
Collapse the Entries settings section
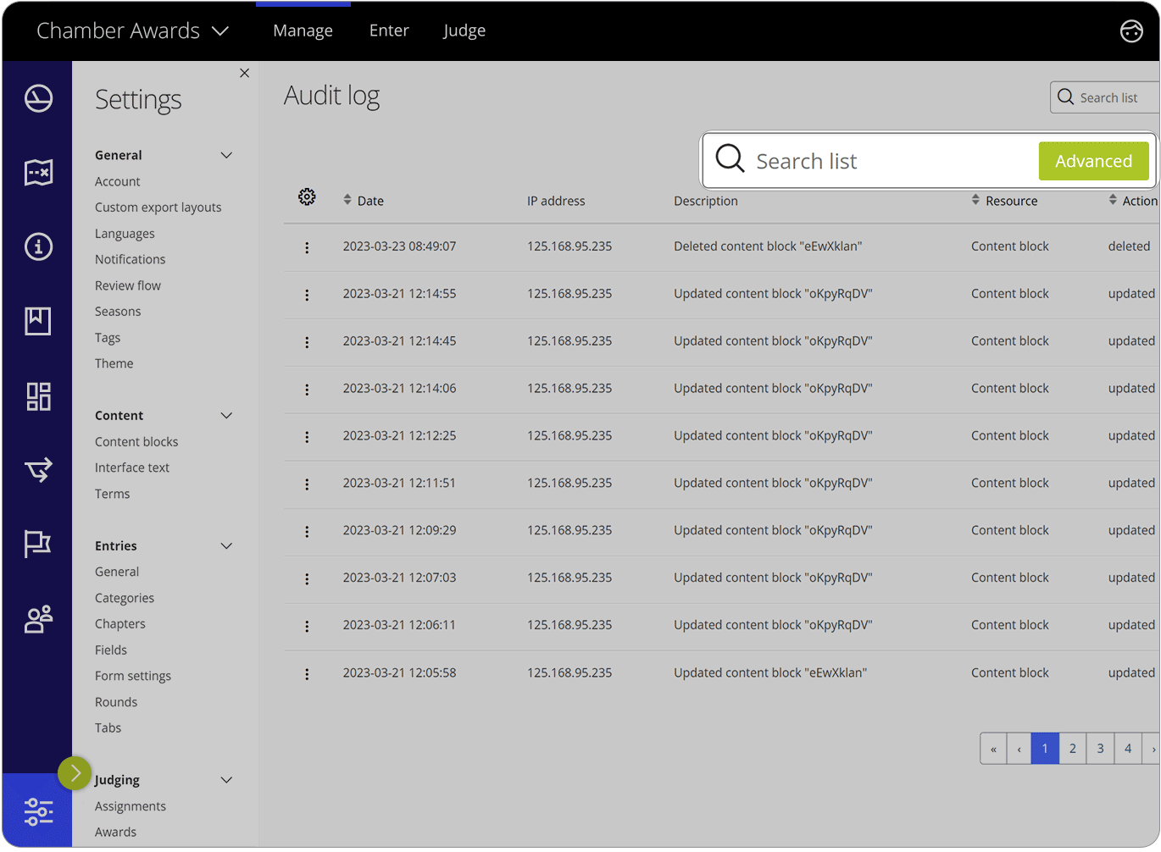pyautogui.click(x=226, y=545)
